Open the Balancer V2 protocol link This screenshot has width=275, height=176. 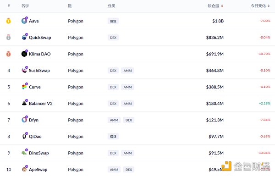coord(41,104)
